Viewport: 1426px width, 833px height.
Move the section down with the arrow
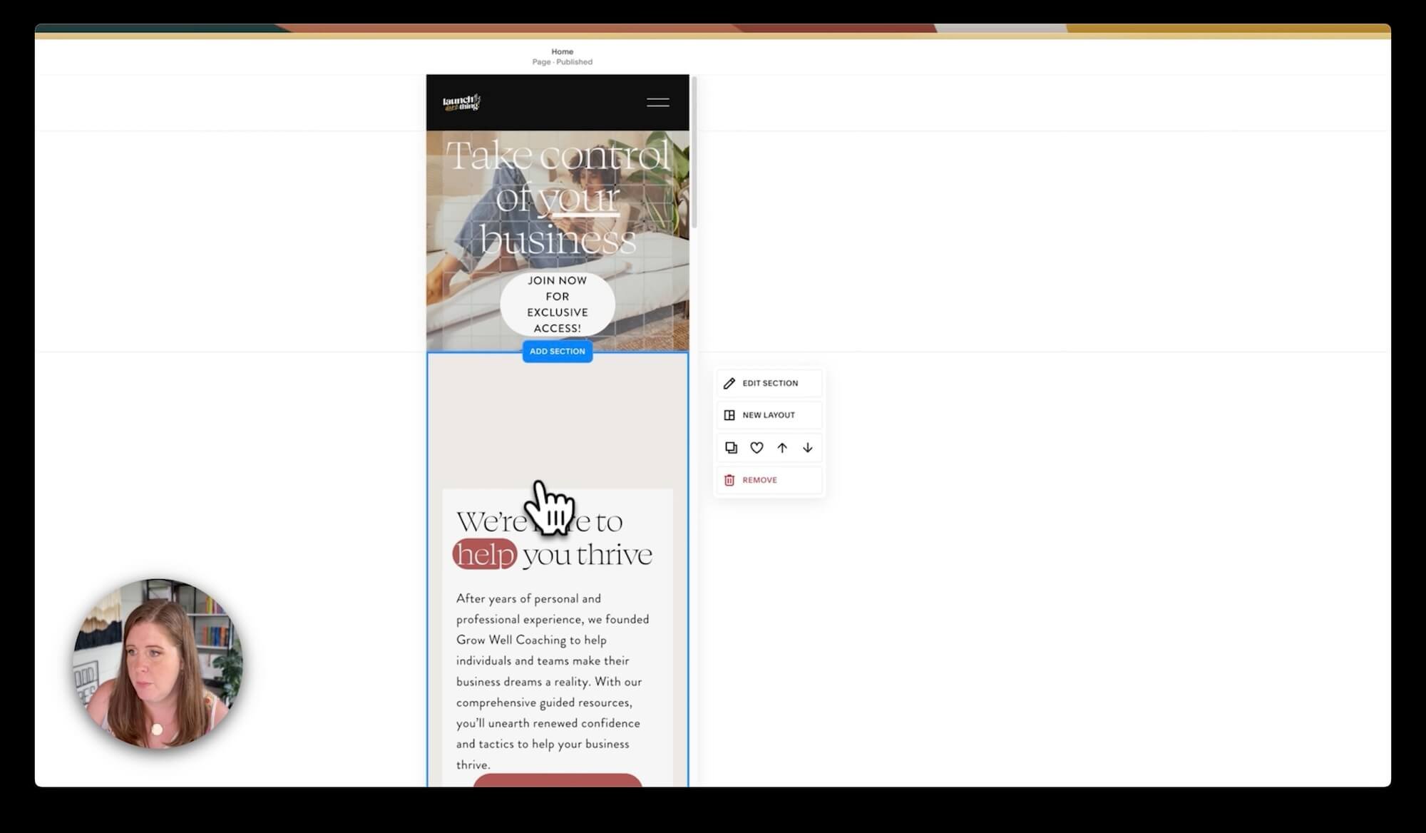tap(808, 448)
